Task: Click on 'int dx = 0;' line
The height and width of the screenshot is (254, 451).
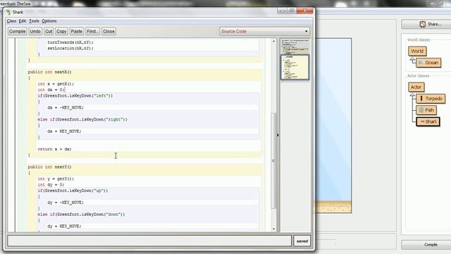Action: [51, 90]
